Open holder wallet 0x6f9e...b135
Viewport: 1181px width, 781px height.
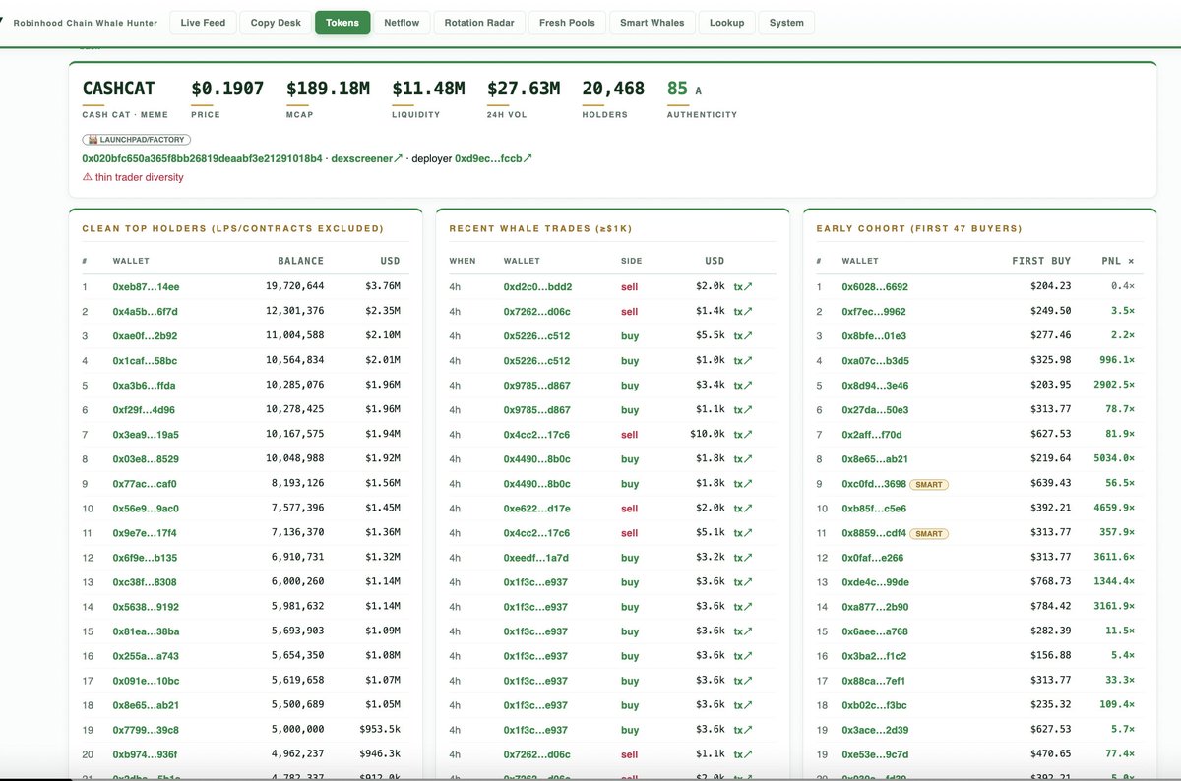coord(145,558)
